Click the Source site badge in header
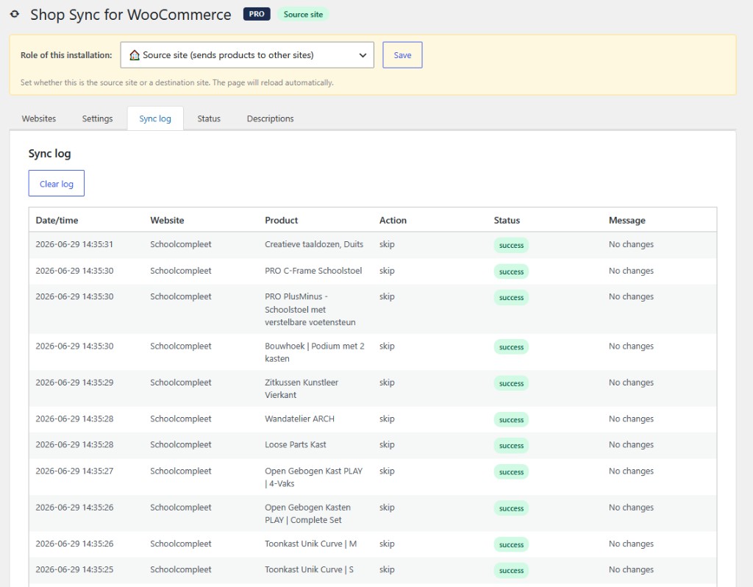753x587 pixels. coord(303,15)
